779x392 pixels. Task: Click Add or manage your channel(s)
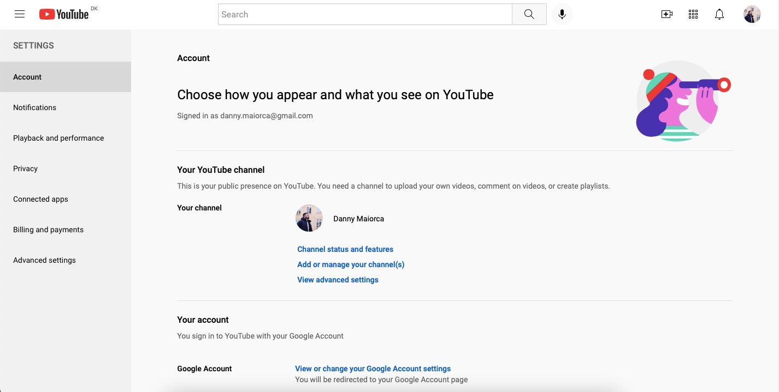[351, 264]
